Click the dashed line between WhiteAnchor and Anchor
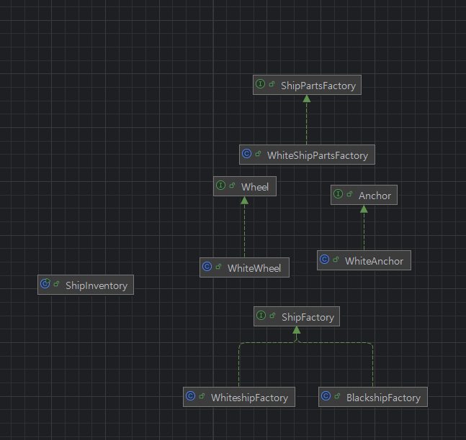 pyautogui.click(x=364, y=230)
